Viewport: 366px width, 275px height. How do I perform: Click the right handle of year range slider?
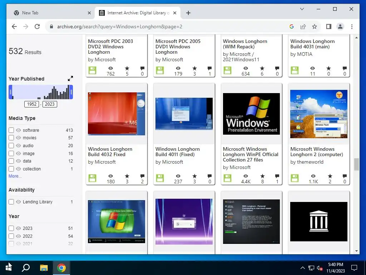click(x=71, y=92)
